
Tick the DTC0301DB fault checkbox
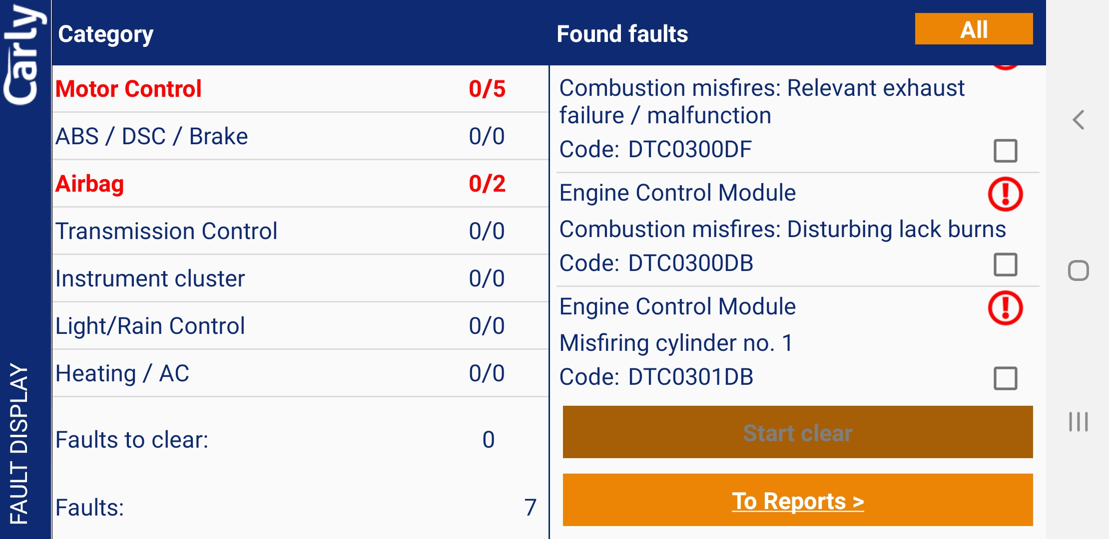point(1005,378)
